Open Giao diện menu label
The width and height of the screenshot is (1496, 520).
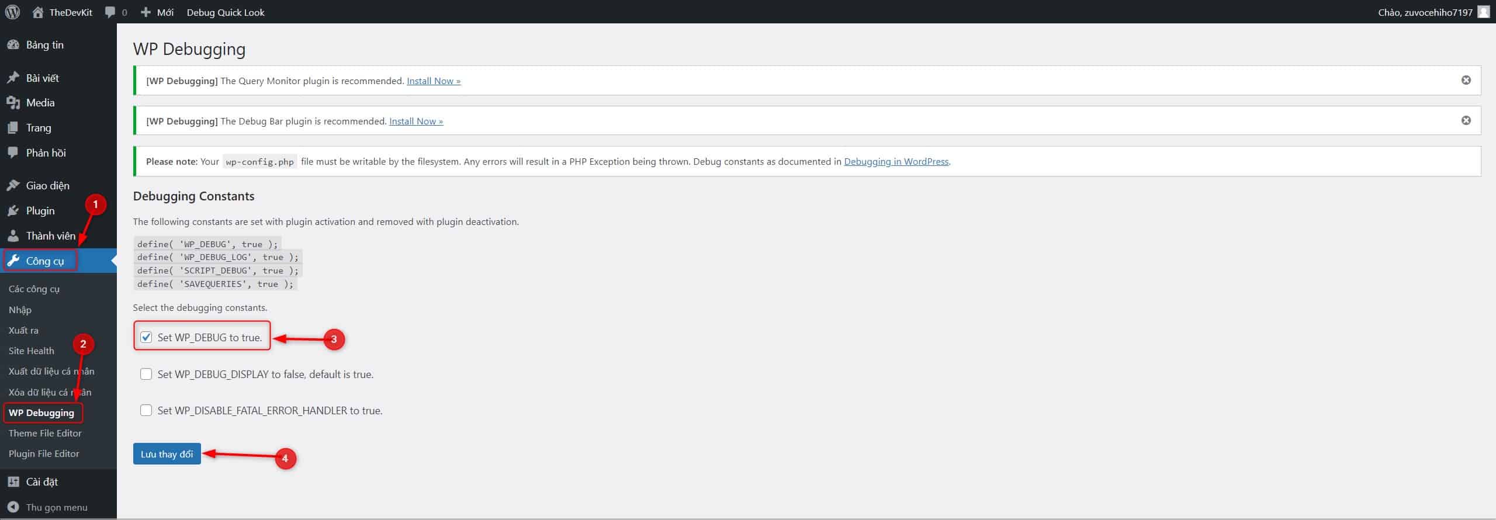47,186
